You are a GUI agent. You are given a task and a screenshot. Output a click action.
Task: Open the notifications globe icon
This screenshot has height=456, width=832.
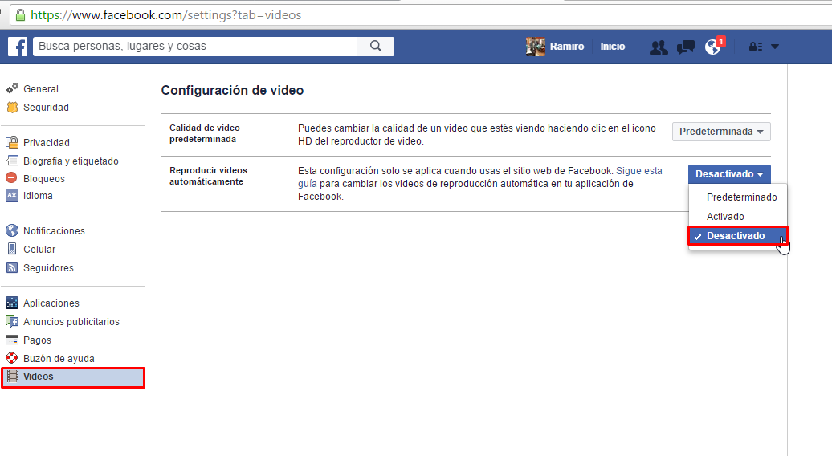[713, 47]
